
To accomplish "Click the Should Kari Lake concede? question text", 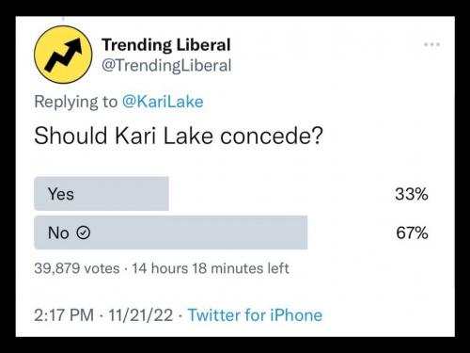I will pyautogui.click(x=179, y=136).
